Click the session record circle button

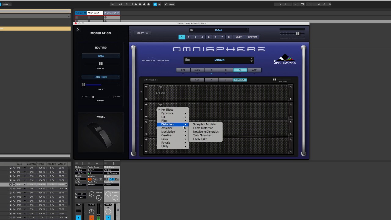pyautogui.click(x=166, y=4)
